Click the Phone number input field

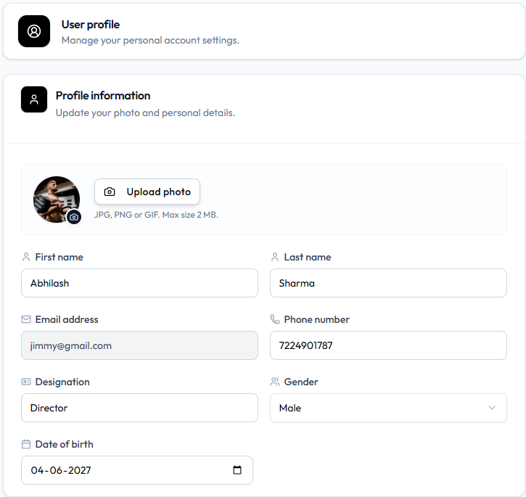388,345
